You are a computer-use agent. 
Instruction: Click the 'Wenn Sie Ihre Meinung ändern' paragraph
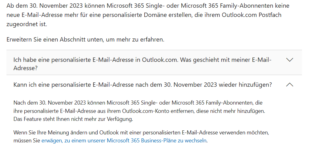point(141,137)
